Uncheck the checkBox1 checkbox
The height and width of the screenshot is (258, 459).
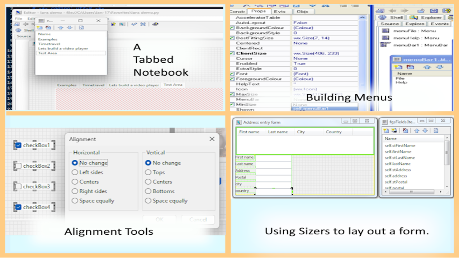coord(18,145)
